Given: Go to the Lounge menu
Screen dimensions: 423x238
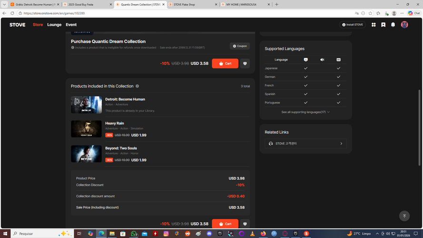Looking at the screenshot, I should (54, 25).
